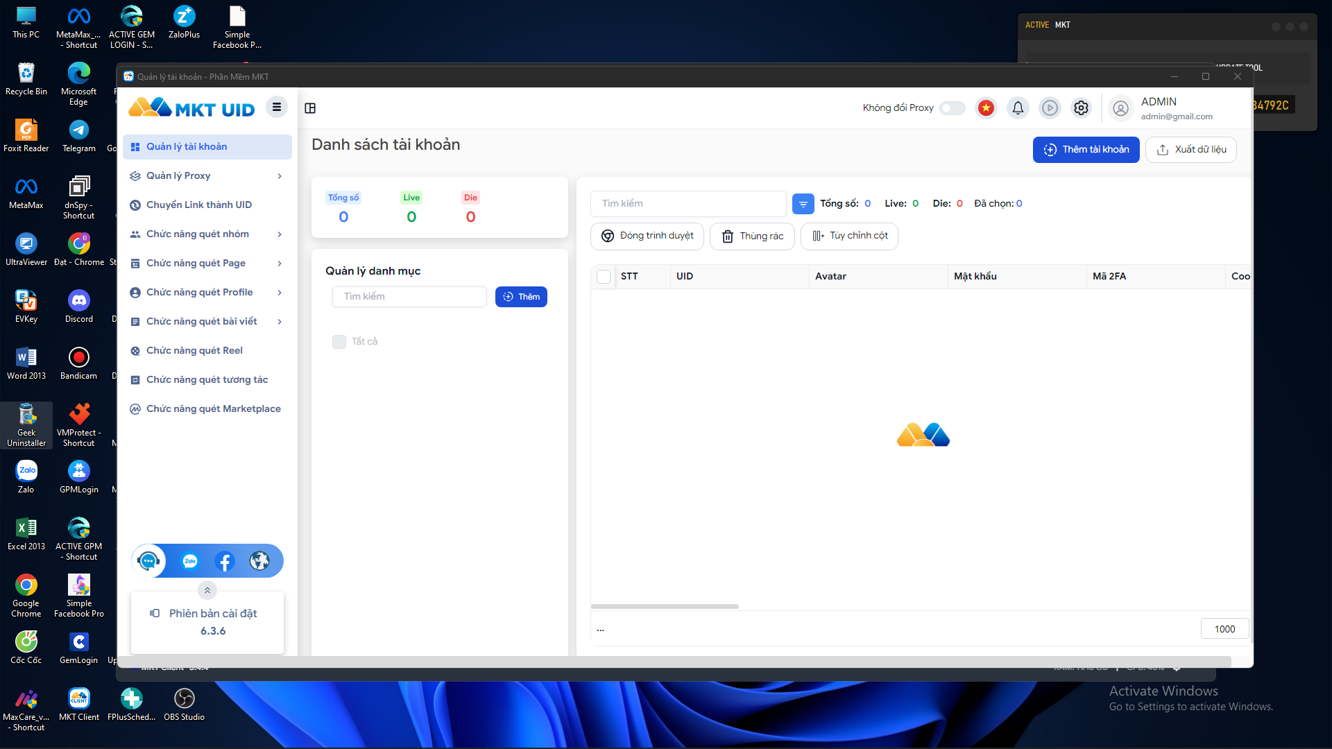This screenshot has width=1332, height=749.
Task: Open GPMLogin desktop icon
Action: click(79, 476)
